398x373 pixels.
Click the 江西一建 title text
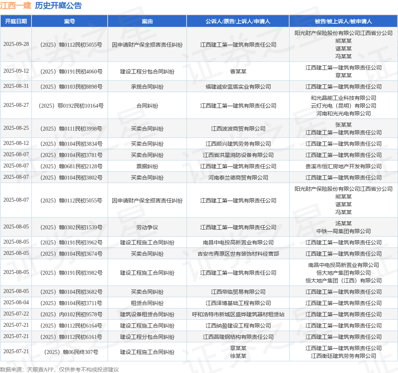pyautogui.click(x=16, y=5)
